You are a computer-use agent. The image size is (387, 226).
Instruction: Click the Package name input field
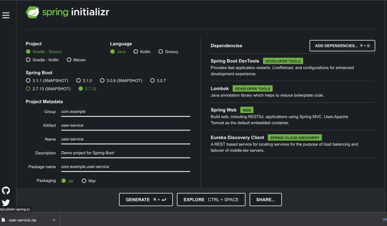click(126, 167)
